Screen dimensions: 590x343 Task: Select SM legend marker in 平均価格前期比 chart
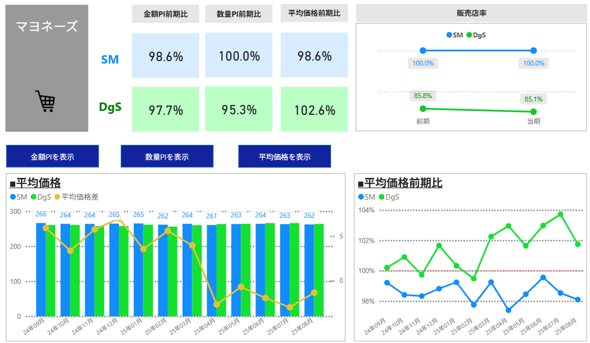(x=361, y=197)
